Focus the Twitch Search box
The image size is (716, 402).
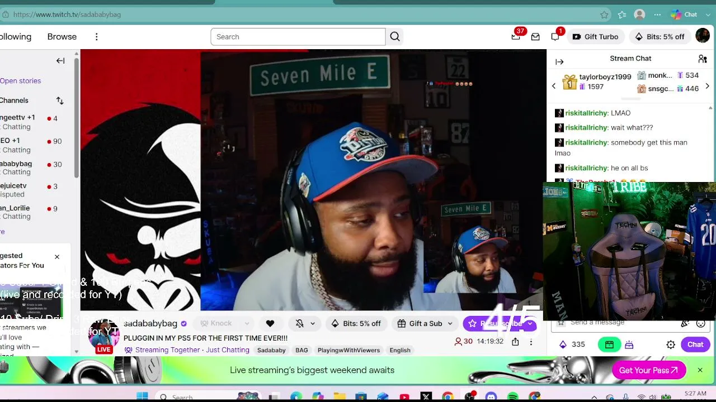(x=298, y=37)
